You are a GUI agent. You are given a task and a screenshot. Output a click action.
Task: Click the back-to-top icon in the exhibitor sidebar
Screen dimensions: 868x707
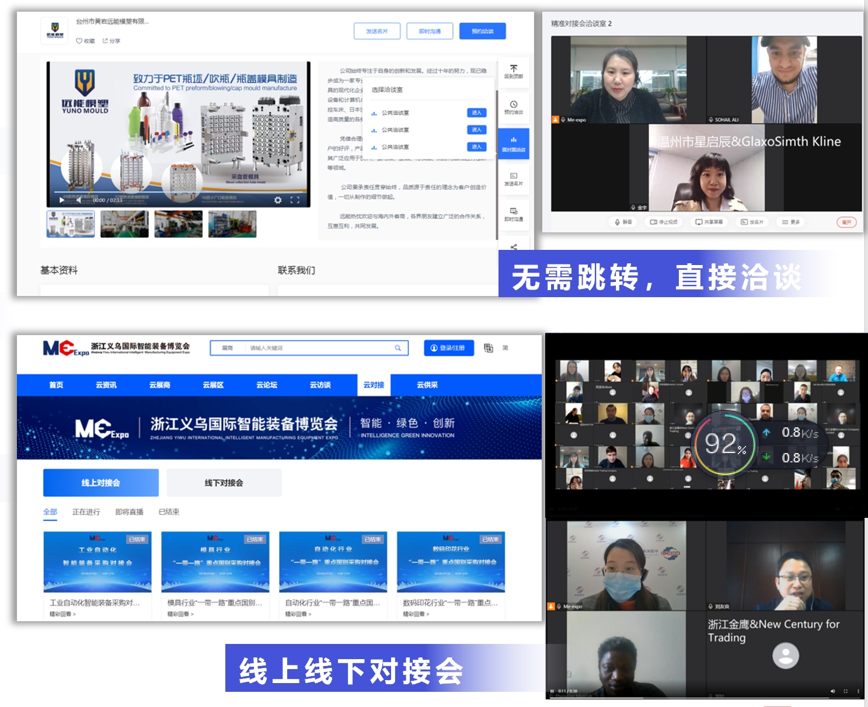(x=514, y=72)
